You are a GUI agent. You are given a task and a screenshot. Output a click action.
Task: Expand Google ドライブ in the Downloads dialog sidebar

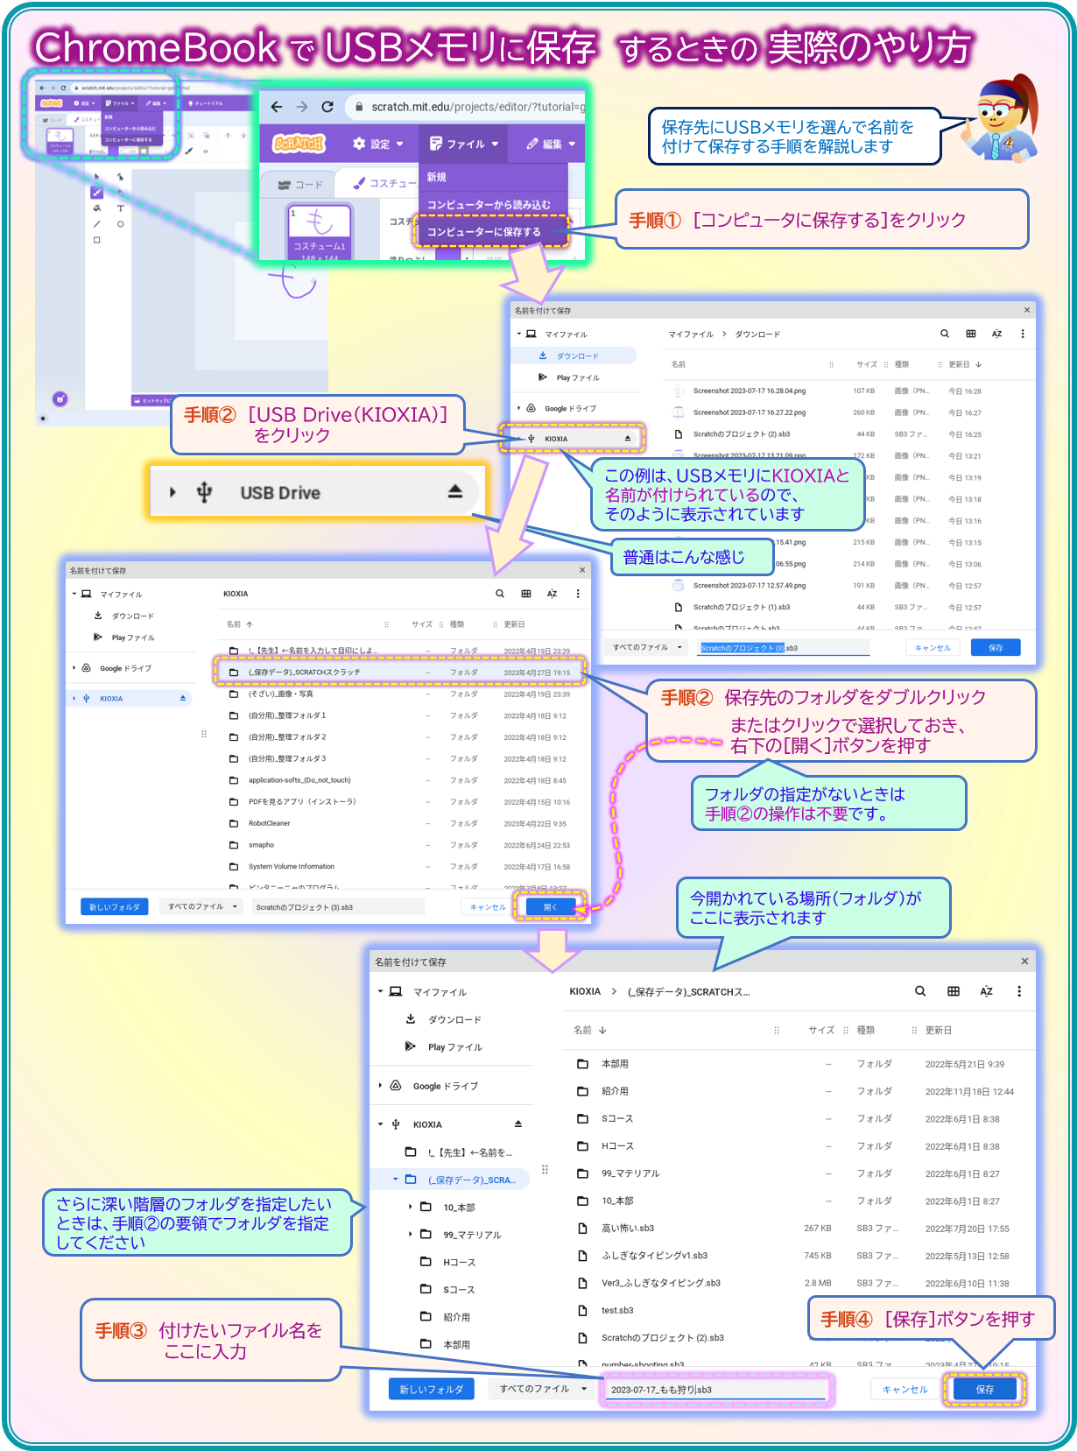(x=519, y=408)
